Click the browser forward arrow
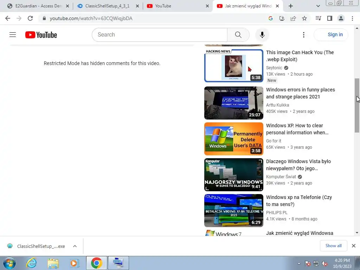This screenshot has height=270, width=360. pos(19,18)
